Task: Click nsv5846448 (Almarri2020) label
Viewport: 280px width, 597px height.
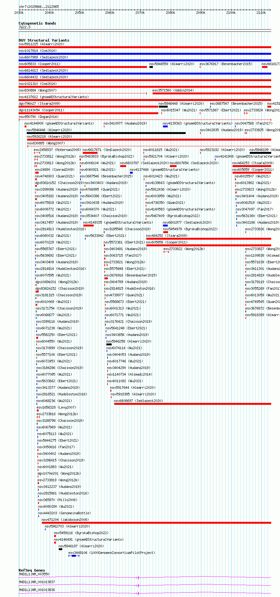Action: pos(181,103)
